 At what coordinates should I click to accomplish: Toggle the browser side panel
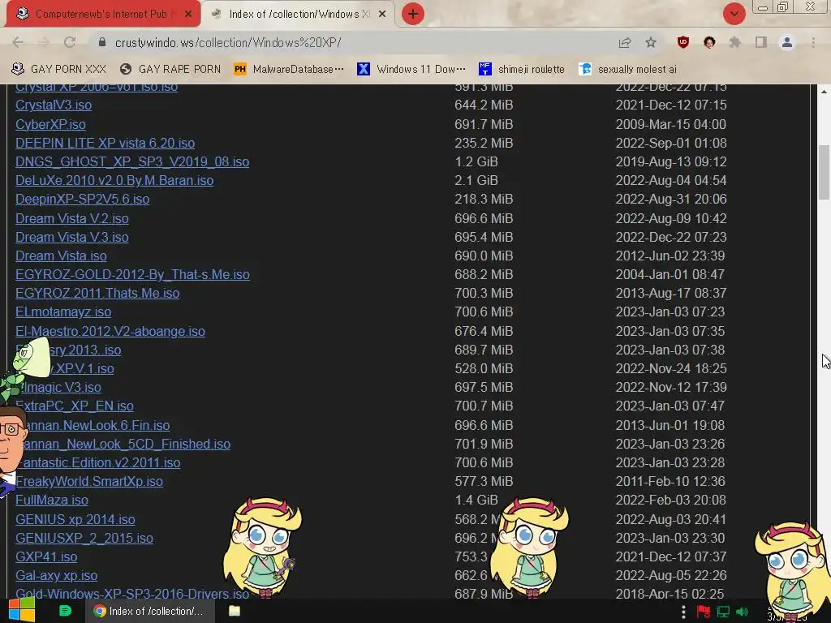[x=761, y=42]
